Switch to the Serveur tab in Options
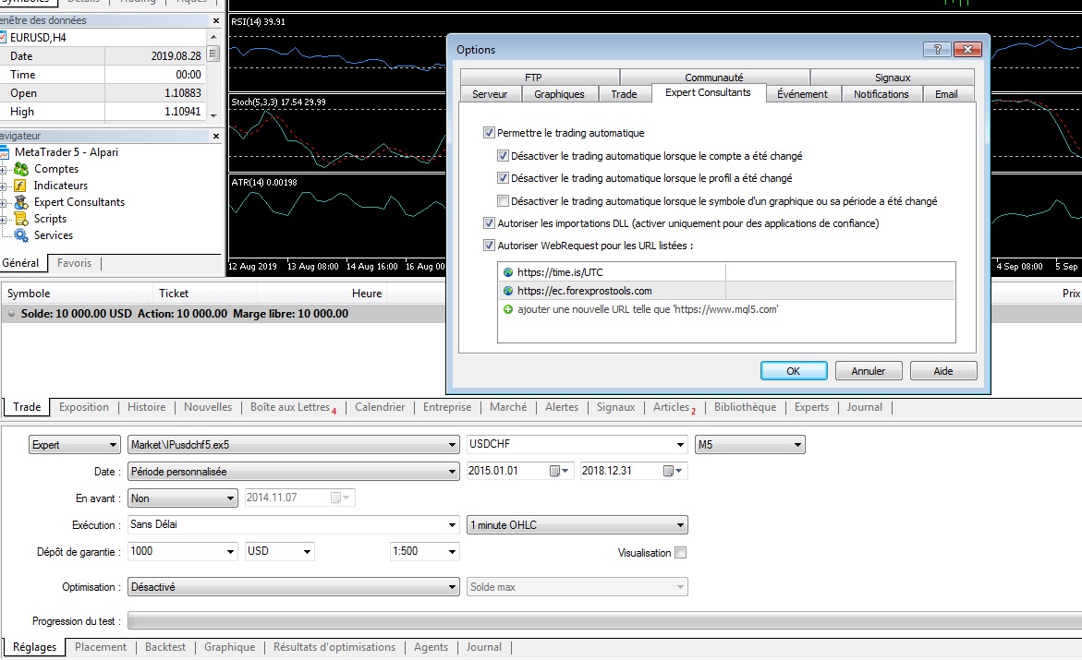This screenshot has height=660, width=1082. coord(490,94)
